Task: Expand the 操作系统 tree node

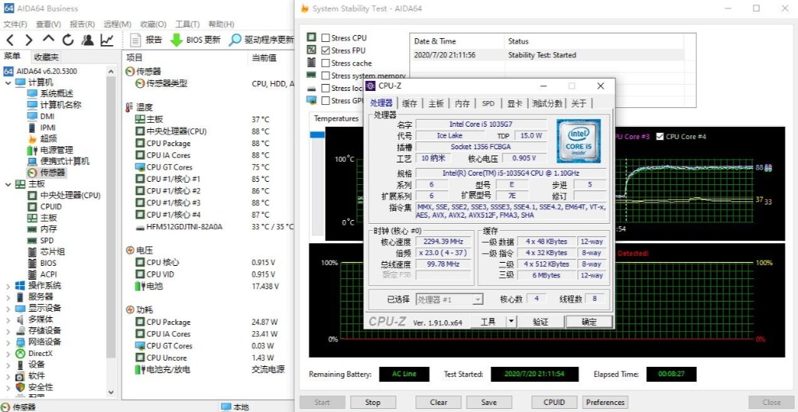Action: click(x=9, y=285)
